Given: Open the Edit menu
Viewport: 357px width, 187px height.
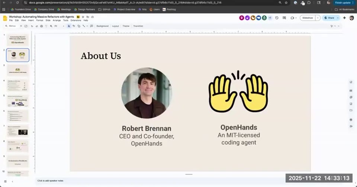Looking at the screenshot, I should [17, 20].
